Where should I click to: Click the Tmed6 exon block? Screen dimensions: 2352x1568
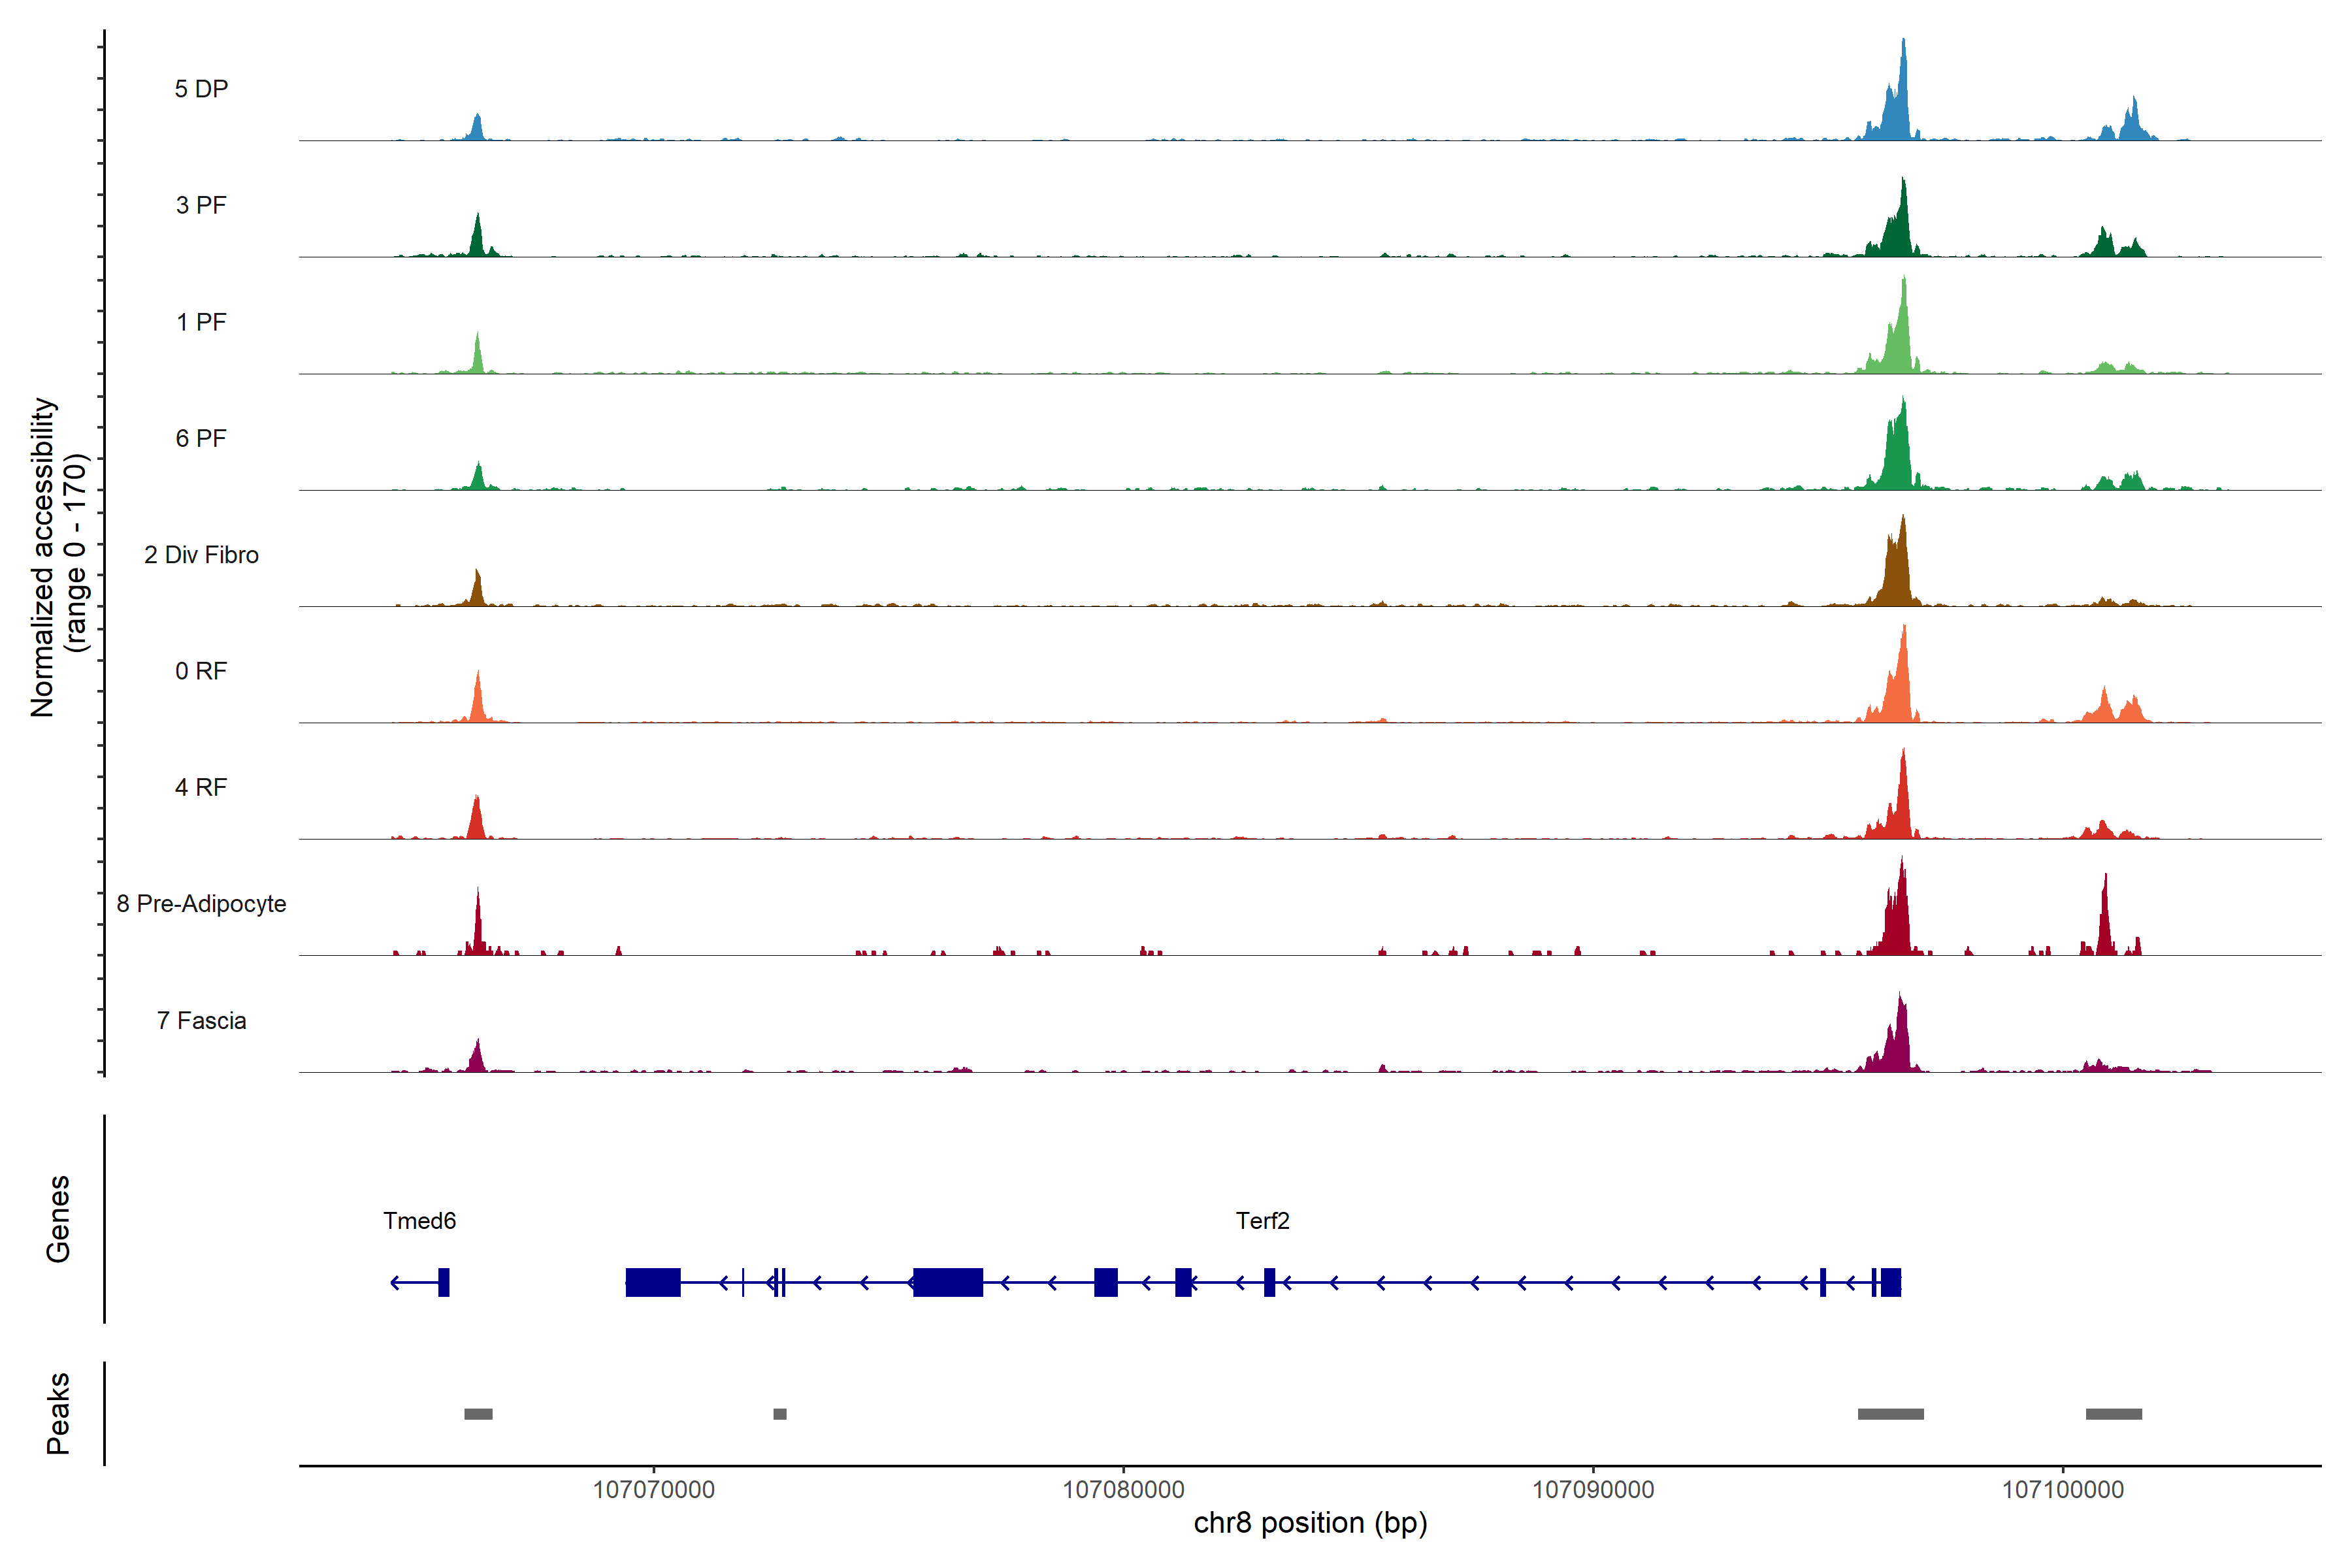tap(444, 1282)
